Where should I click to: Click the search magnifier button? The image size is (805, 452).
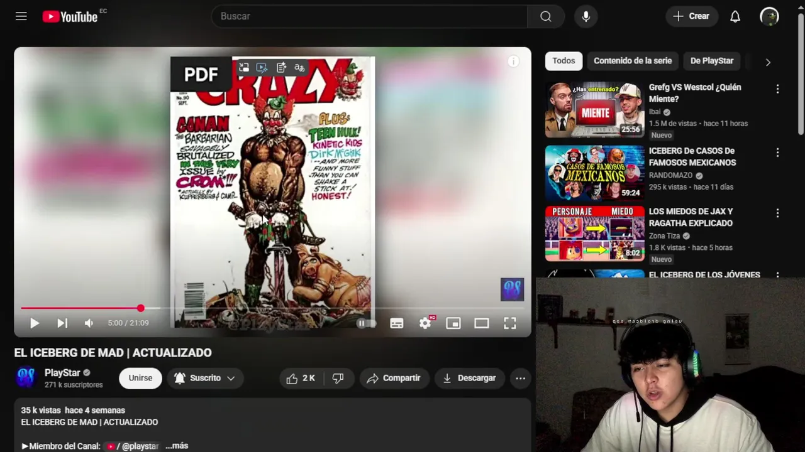click(546, 16)
